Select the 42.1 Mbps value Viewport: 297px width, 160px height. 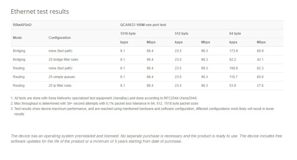(260, 59)
